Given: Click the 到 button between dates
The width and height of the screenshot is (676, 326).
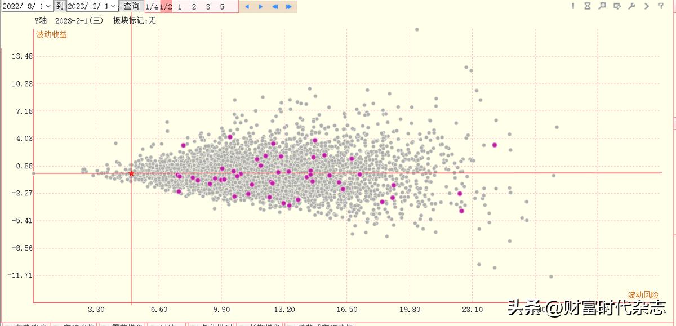Looking at the screenshot, I should point(60,6).
